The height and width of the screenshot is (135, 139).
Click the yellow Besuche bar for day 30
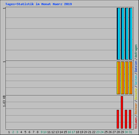125,78
